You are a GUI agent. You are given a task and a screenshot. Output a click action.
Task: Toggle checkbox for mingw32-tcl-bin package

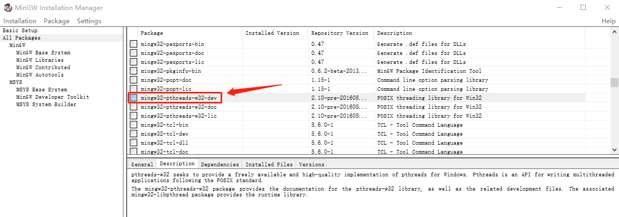tap(134, 125)
